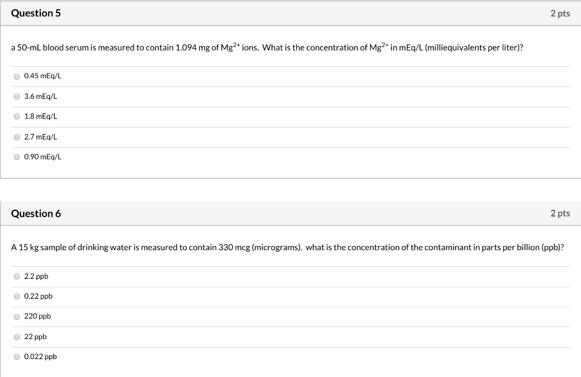Click the 2 pts label of Question 6
Viewport: 581px width, 377px height.
click(x=560, y=213)
